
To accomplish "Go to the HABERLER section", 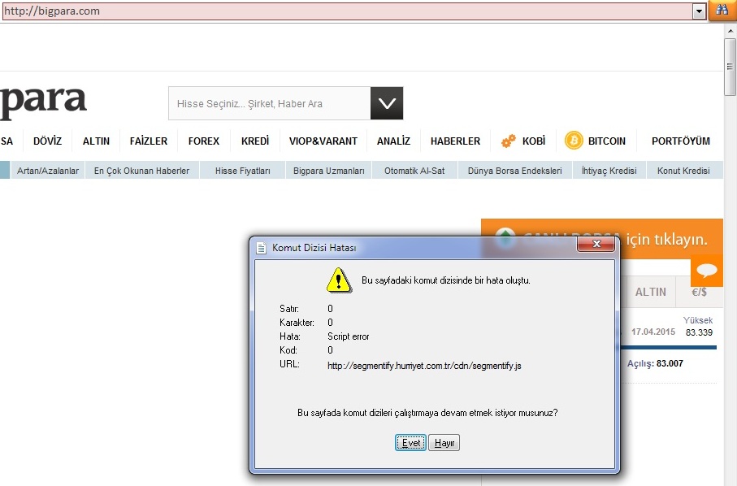I will 455,141.
